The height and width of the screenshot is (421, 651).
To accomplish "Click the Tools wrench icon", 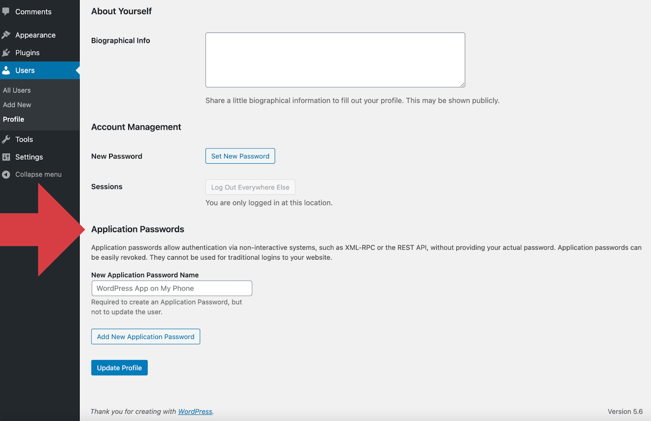I will pyautogui.click(x=6, y=139).
